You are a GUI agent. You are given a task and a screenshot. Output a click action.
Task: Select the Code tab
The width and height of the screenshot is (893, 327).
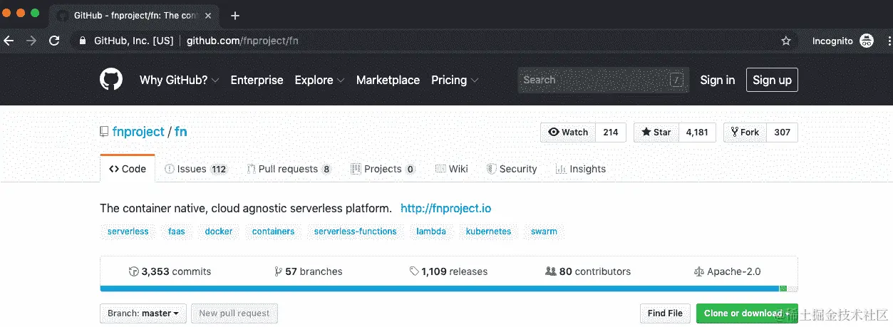point(128,169)
